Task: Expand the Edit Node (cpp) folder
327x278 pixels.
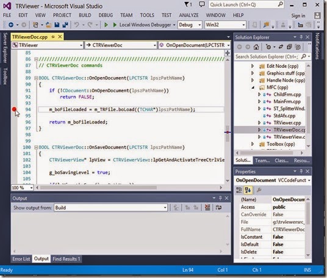Action: (x=253, y=66)
